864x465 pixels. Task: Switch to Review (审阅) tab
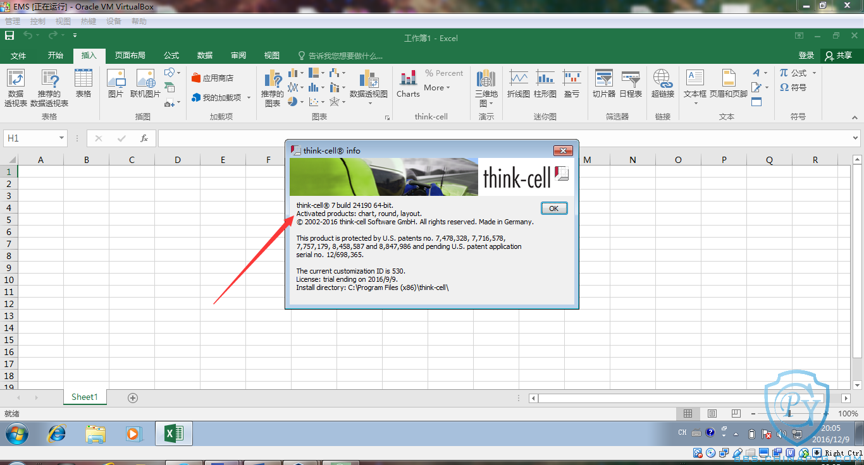pyautogui.click(x=238, y=56)
